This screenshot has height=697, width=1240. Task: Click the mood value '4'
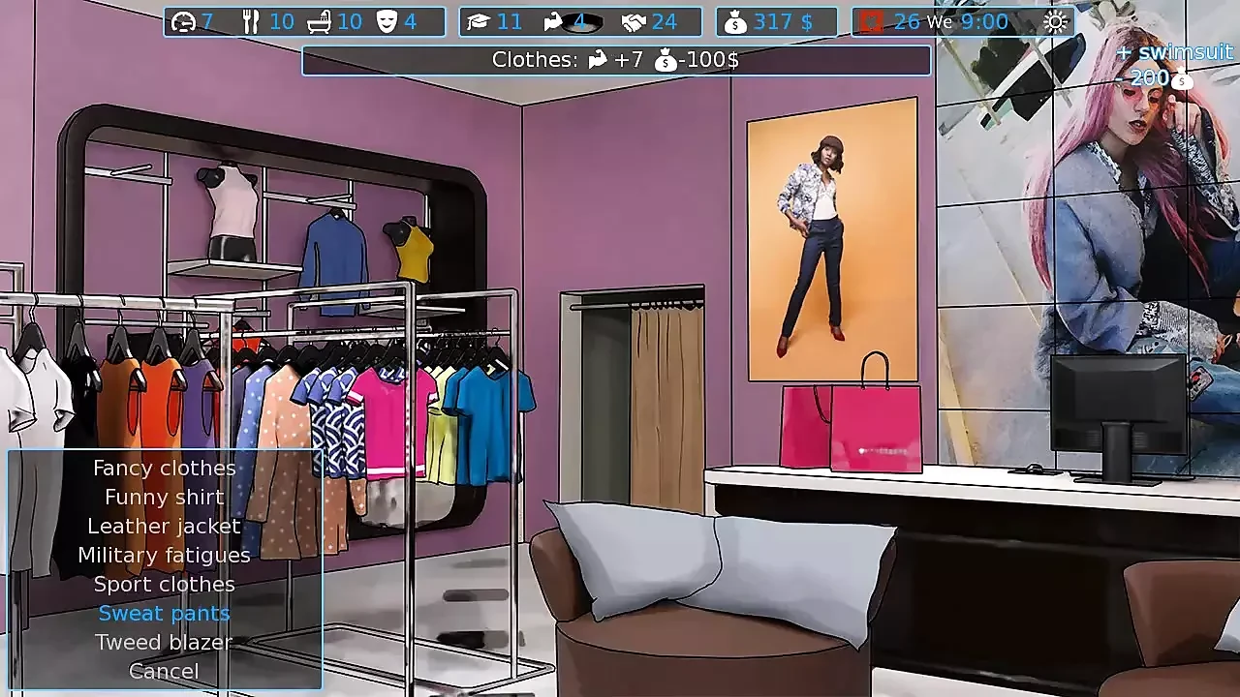tap(410, 21)
